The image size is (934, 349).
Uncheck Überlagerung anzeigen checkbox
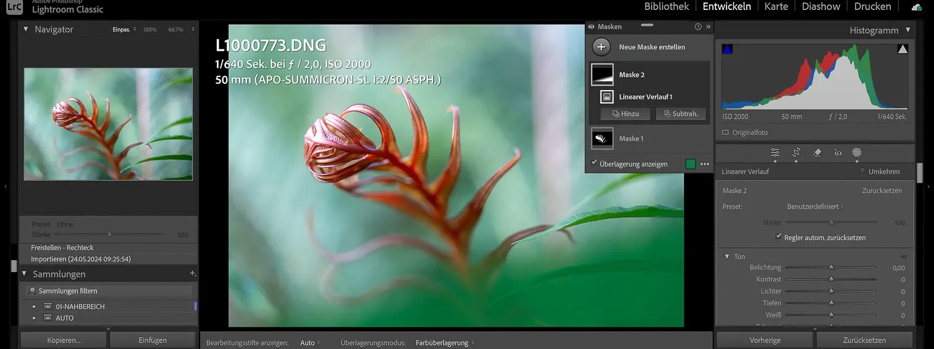pos(594,163)
